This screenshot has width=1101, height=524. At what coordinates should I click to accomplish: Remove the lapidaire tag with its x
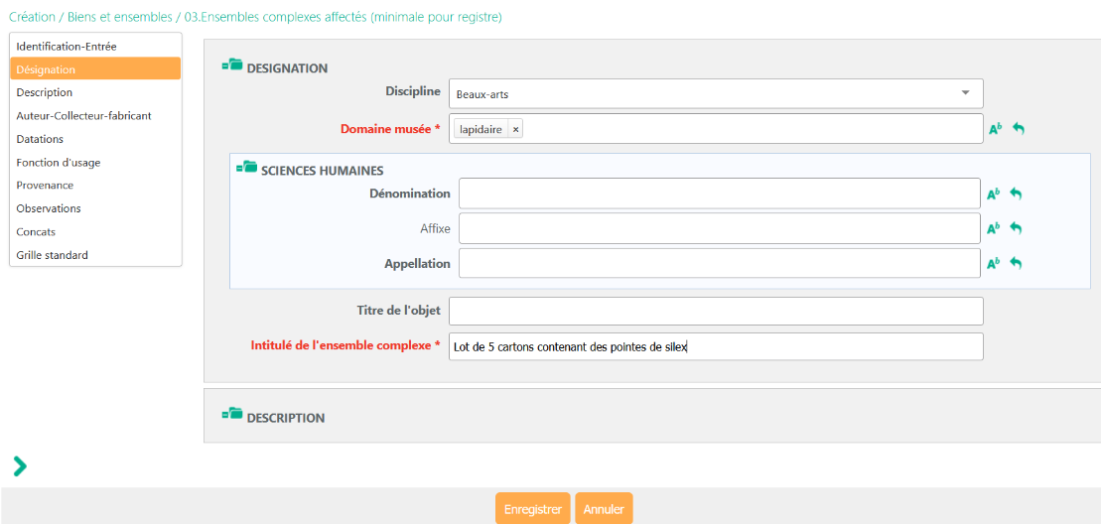tap(515, 129)
